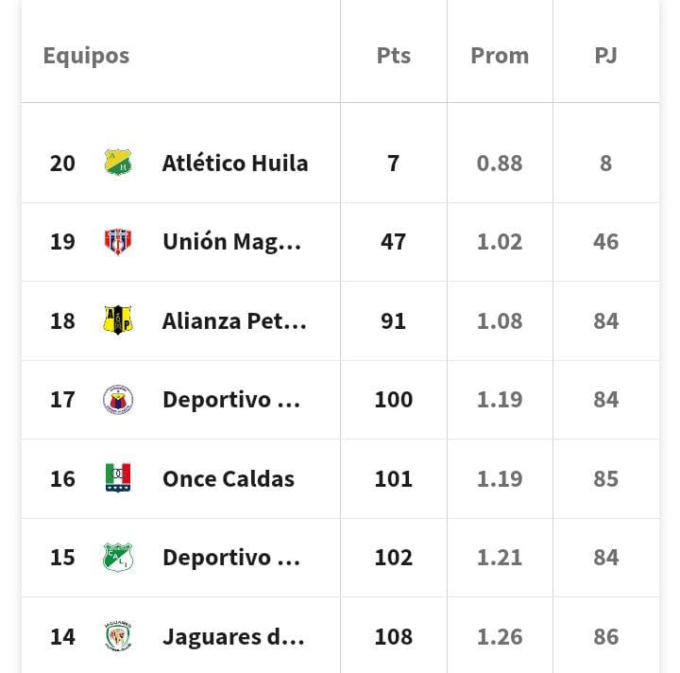
Task: Open the Atlético Huila team name
Action: tap(235, 164)
